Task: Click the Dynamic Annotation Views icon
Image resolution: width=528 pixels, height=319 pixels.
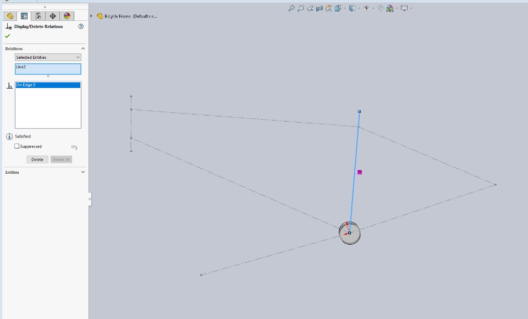Action: (328, 8)
